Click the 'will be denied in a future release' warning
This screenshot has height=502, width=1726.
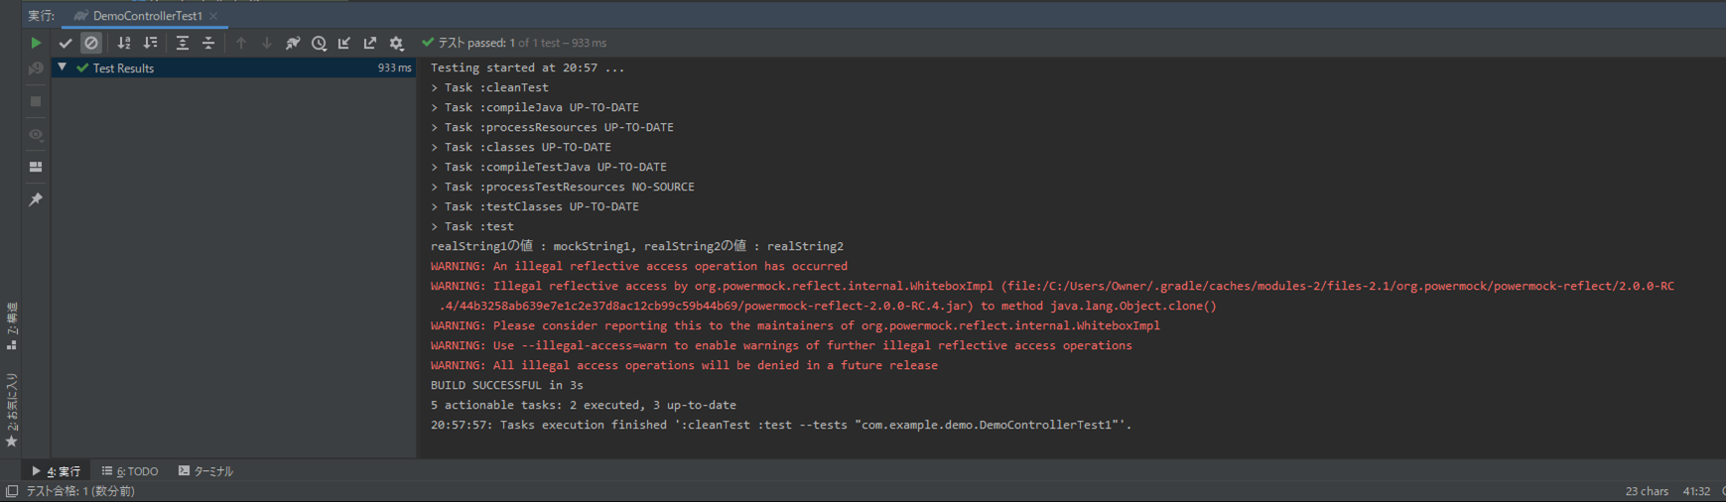[x=684, y=365]
